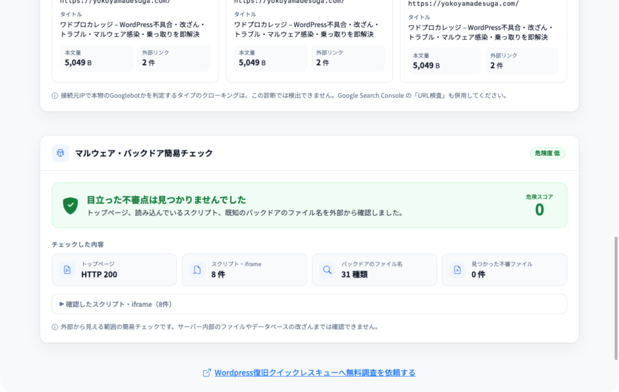This screenshot has height=392, width=619.
Task: Click the info icon before 外部から見える範囲 note
Action: [55, 327]
